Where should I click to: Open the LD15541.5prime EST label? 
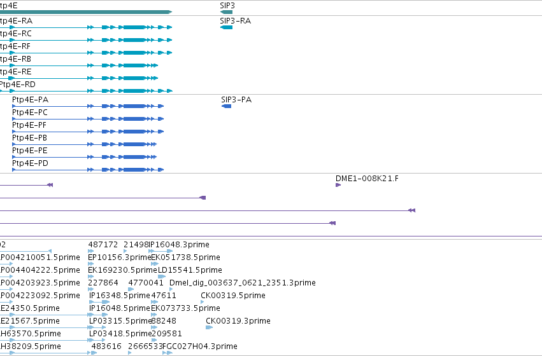point(190,270)
